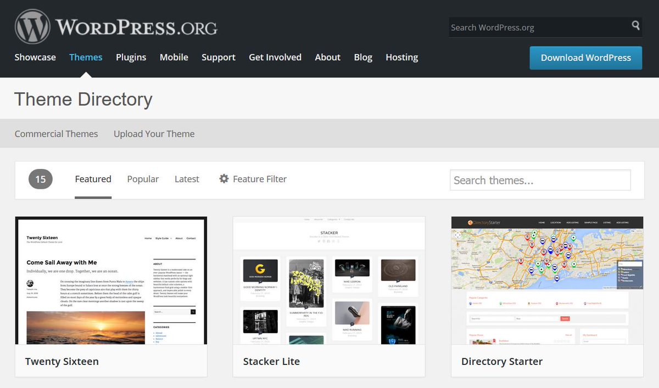Screen dimensions: 659x388
Task: Open the Upload Your Theme link
Action: (x=154, y=133)
